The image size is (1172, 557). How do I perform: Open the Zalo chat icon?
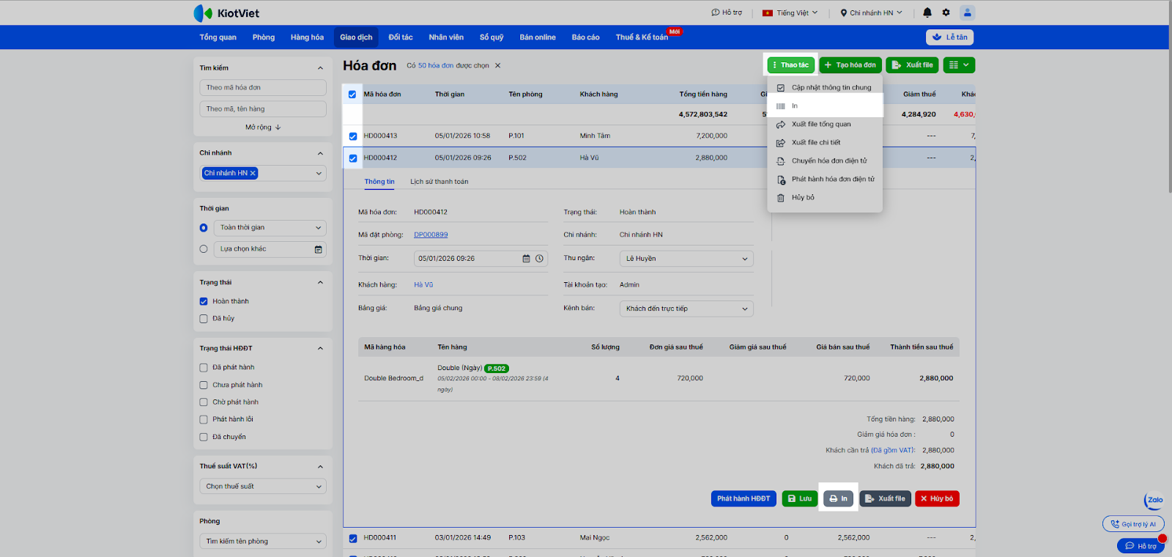point(1154,501)
